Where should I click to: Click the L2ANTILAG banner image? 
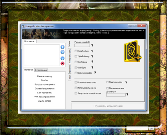pyautogui.click(x=42, y=34)
